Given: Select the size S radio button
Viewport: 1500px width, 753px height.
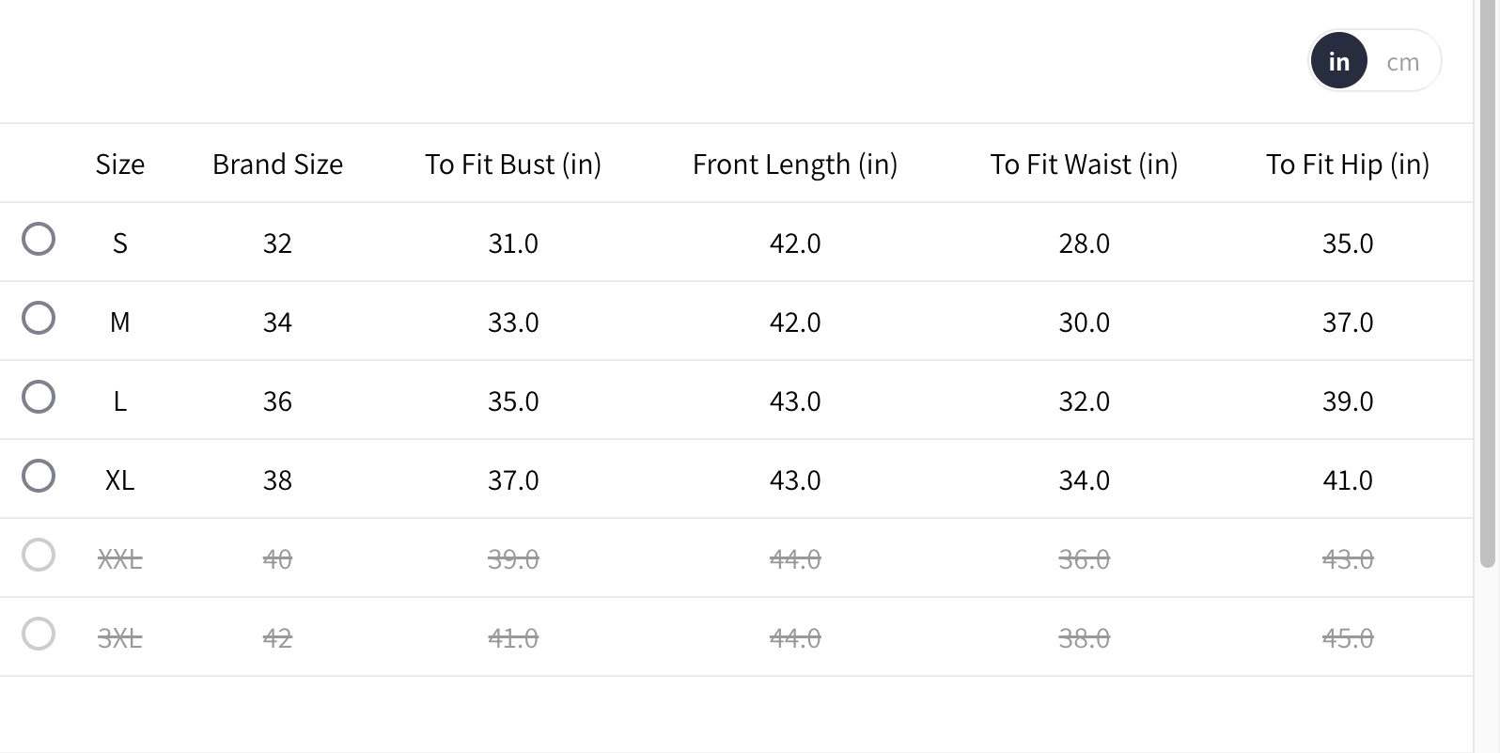Looking at the screenshot, I should click(39, 239).
